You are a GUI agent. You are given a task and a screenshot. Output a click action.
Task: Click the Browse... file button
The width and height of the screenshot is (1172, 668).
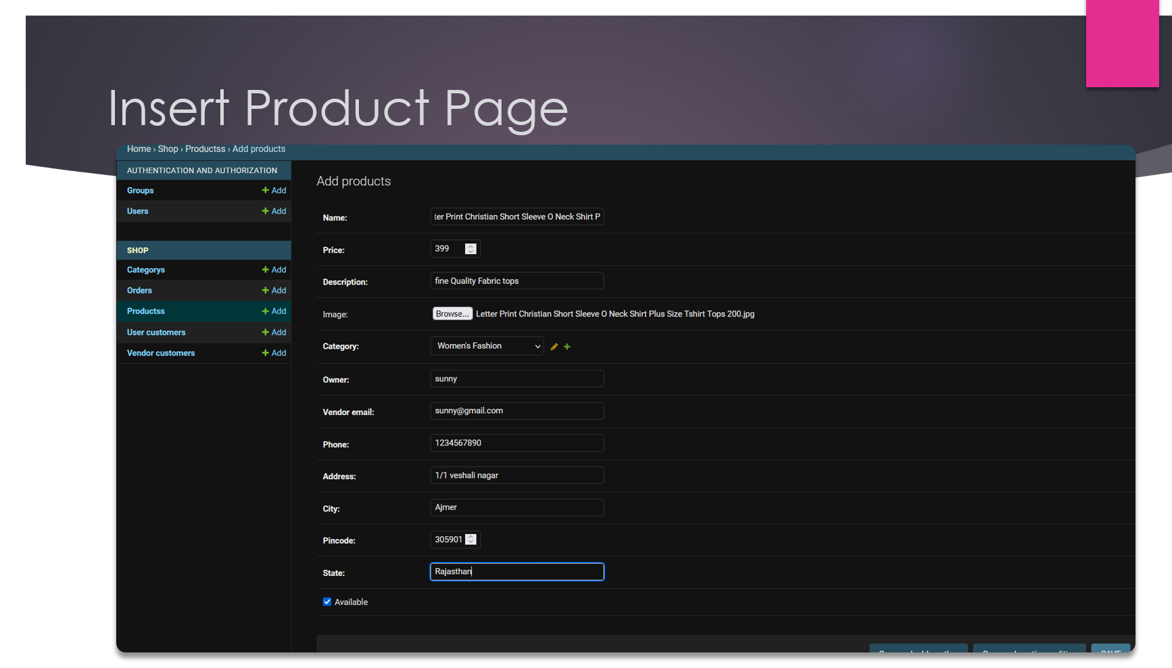[452, 314]
